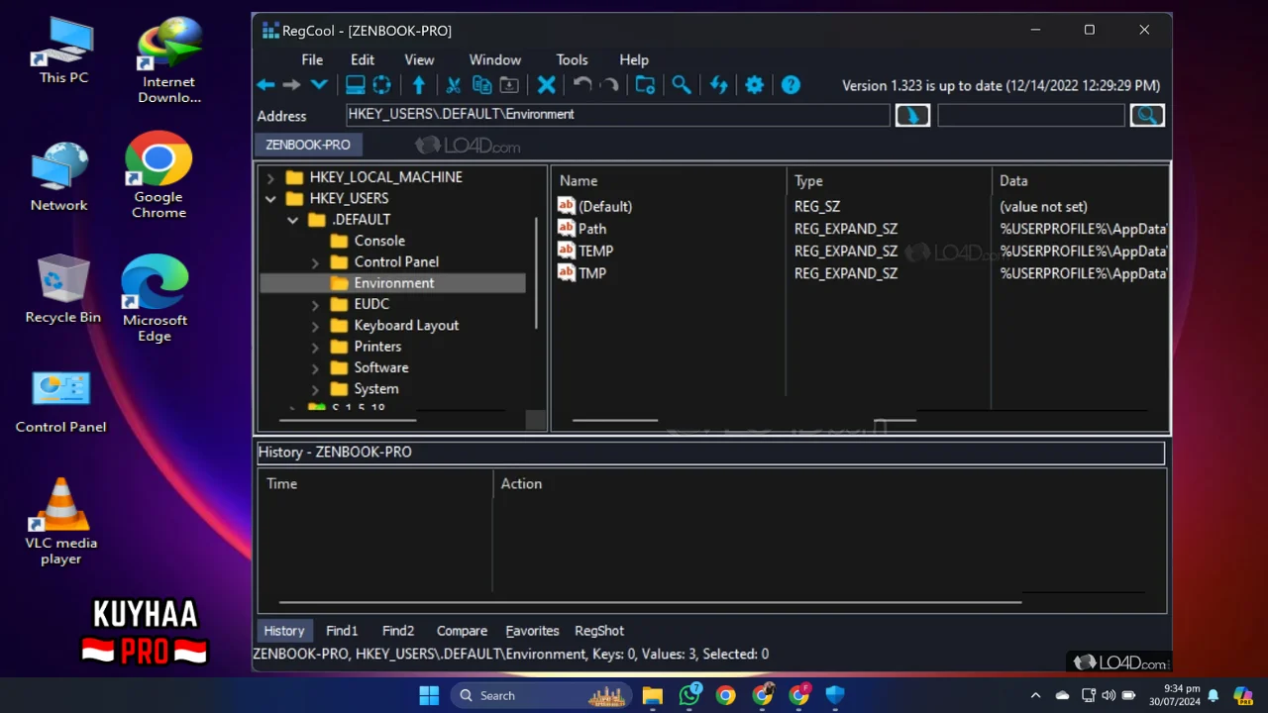The width and height of the screenshot is (1268, 713).
Task: Click the Back arrow in RegCool toolbar
Action: tap(265, 85)
